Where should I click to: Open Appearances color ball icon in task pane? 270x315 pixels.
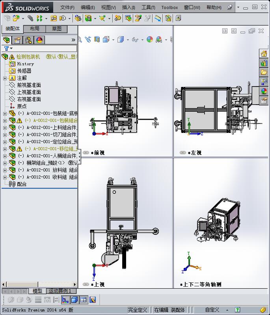pos(264,91)
